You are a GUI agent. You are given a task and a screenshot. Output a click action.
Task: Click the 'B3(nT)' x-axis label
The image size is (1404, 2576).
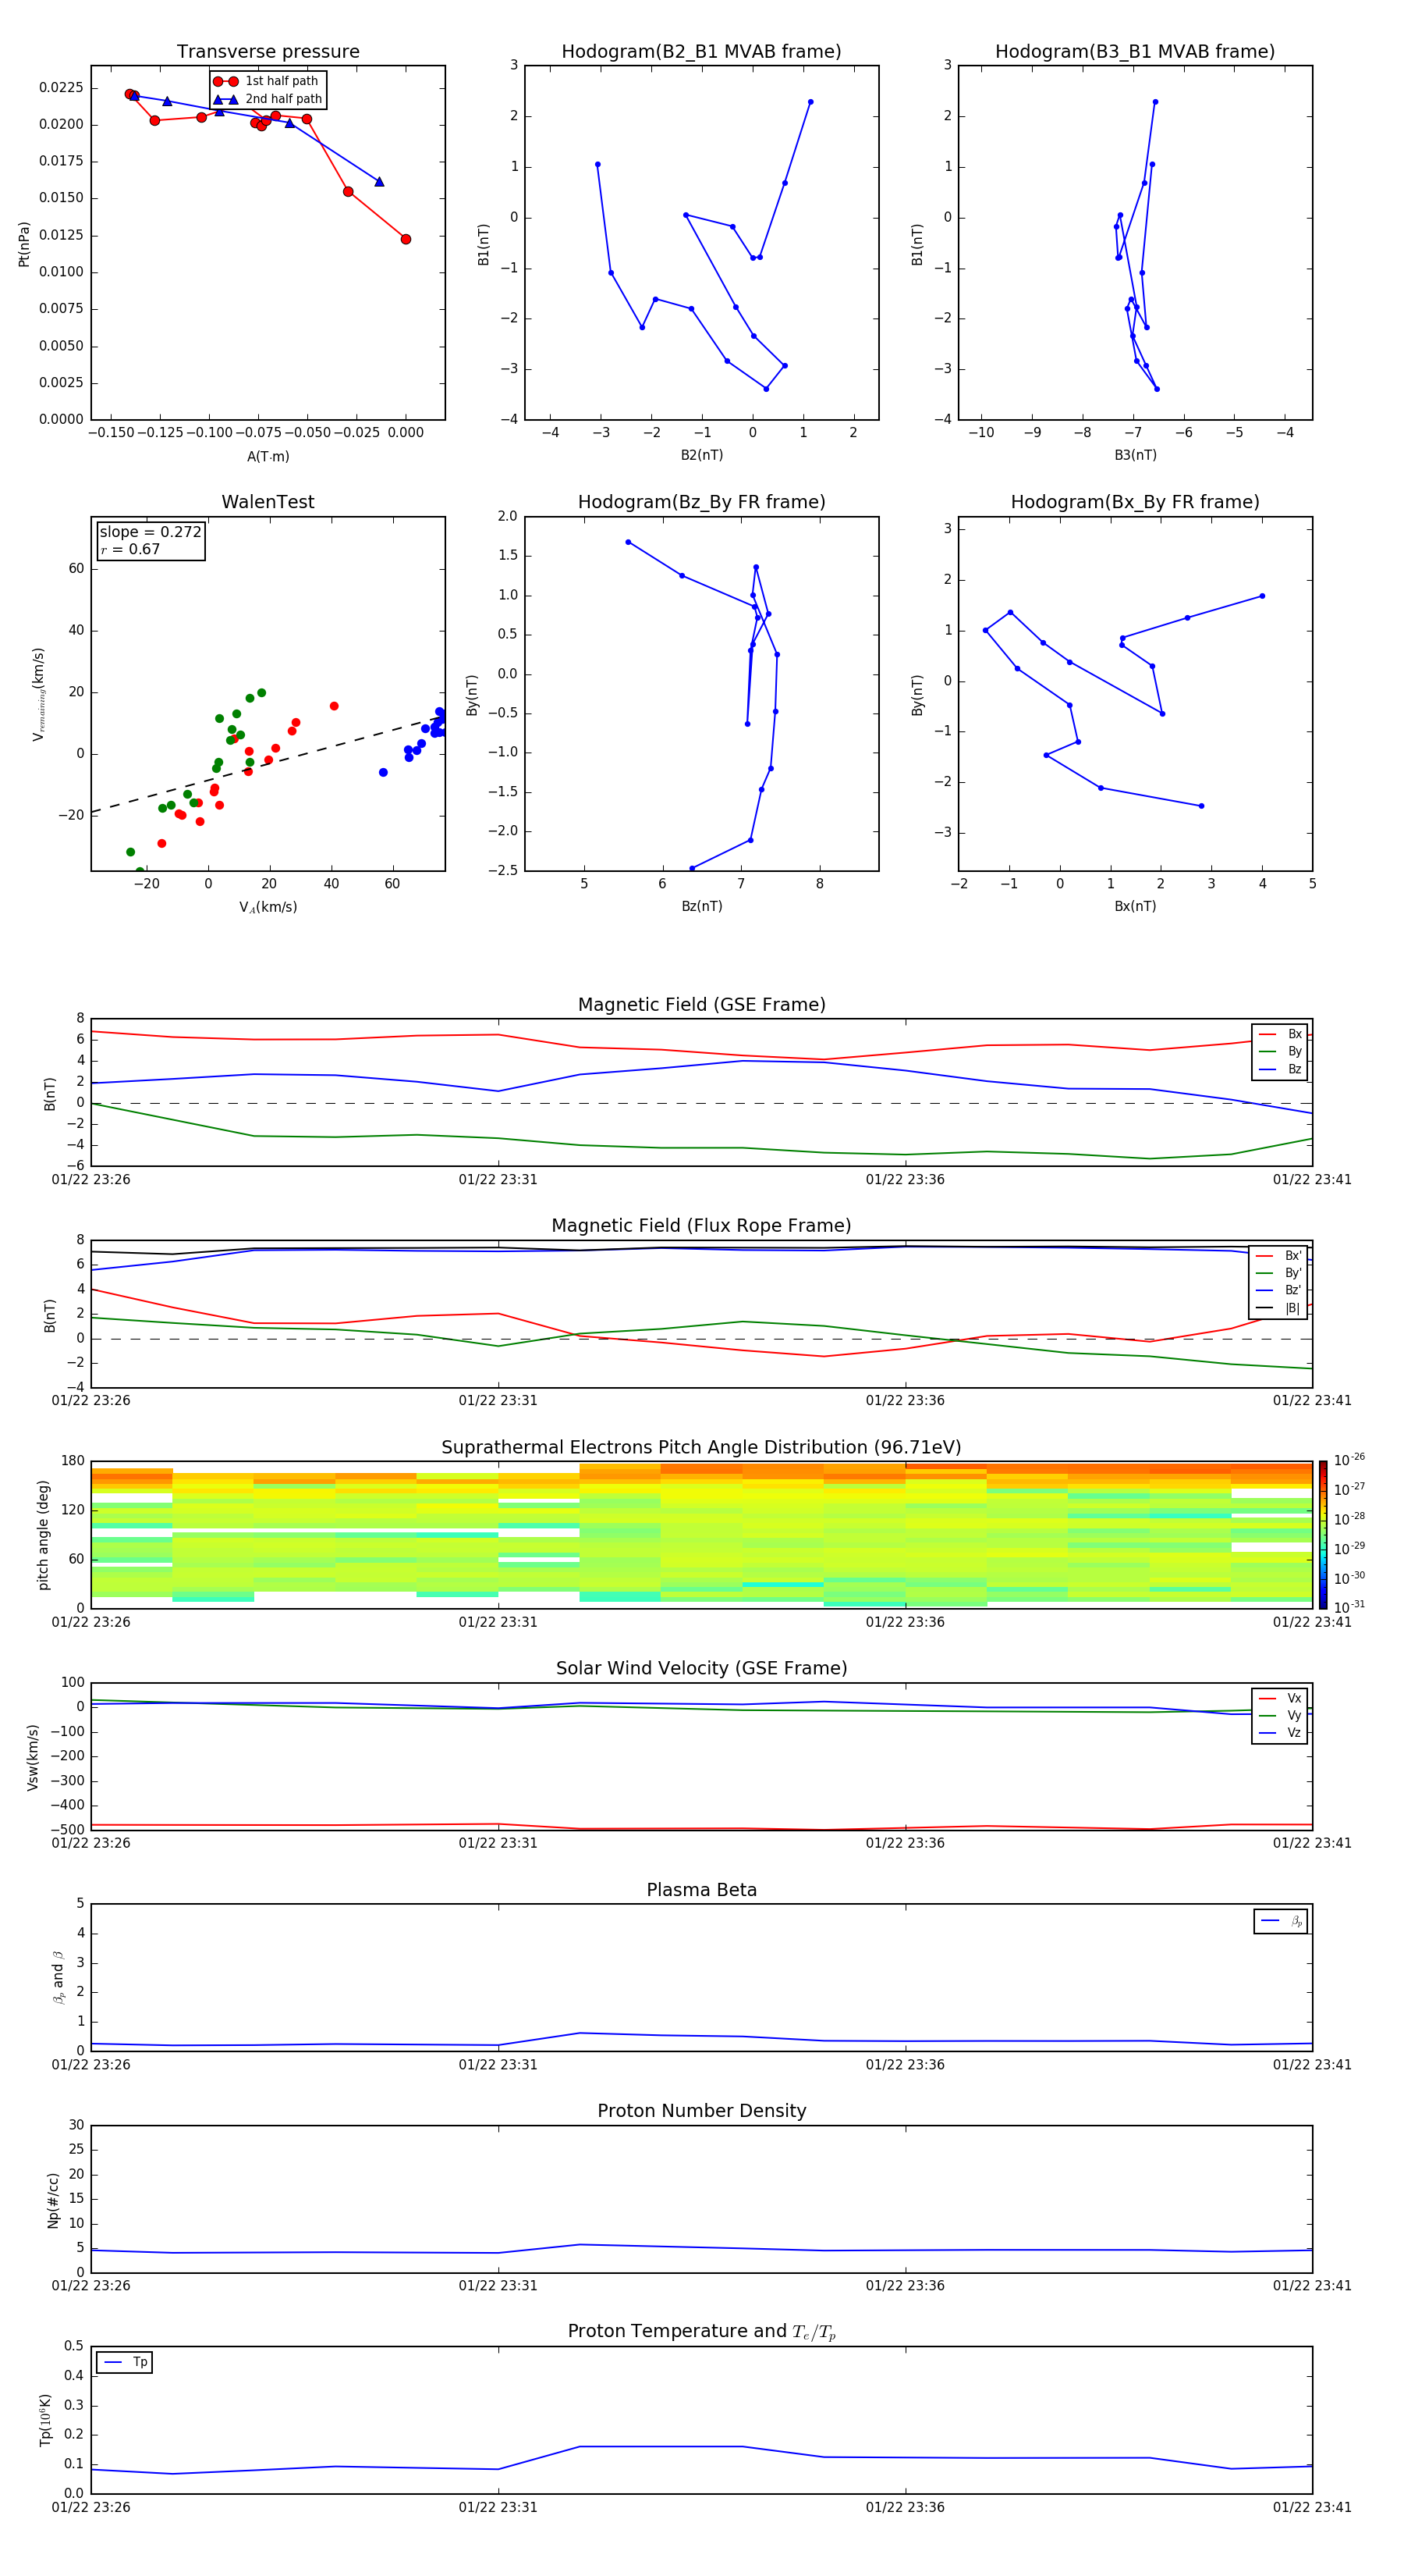(1135, 455)
